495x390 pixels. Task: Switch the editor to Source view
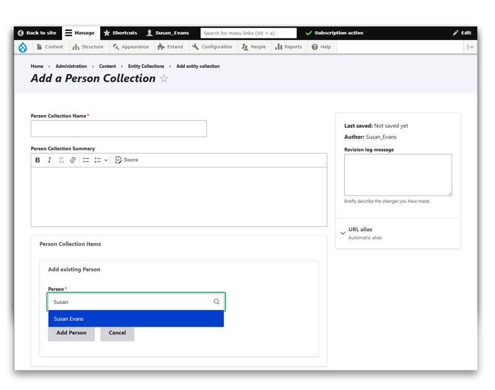click(x=127, y=160)
